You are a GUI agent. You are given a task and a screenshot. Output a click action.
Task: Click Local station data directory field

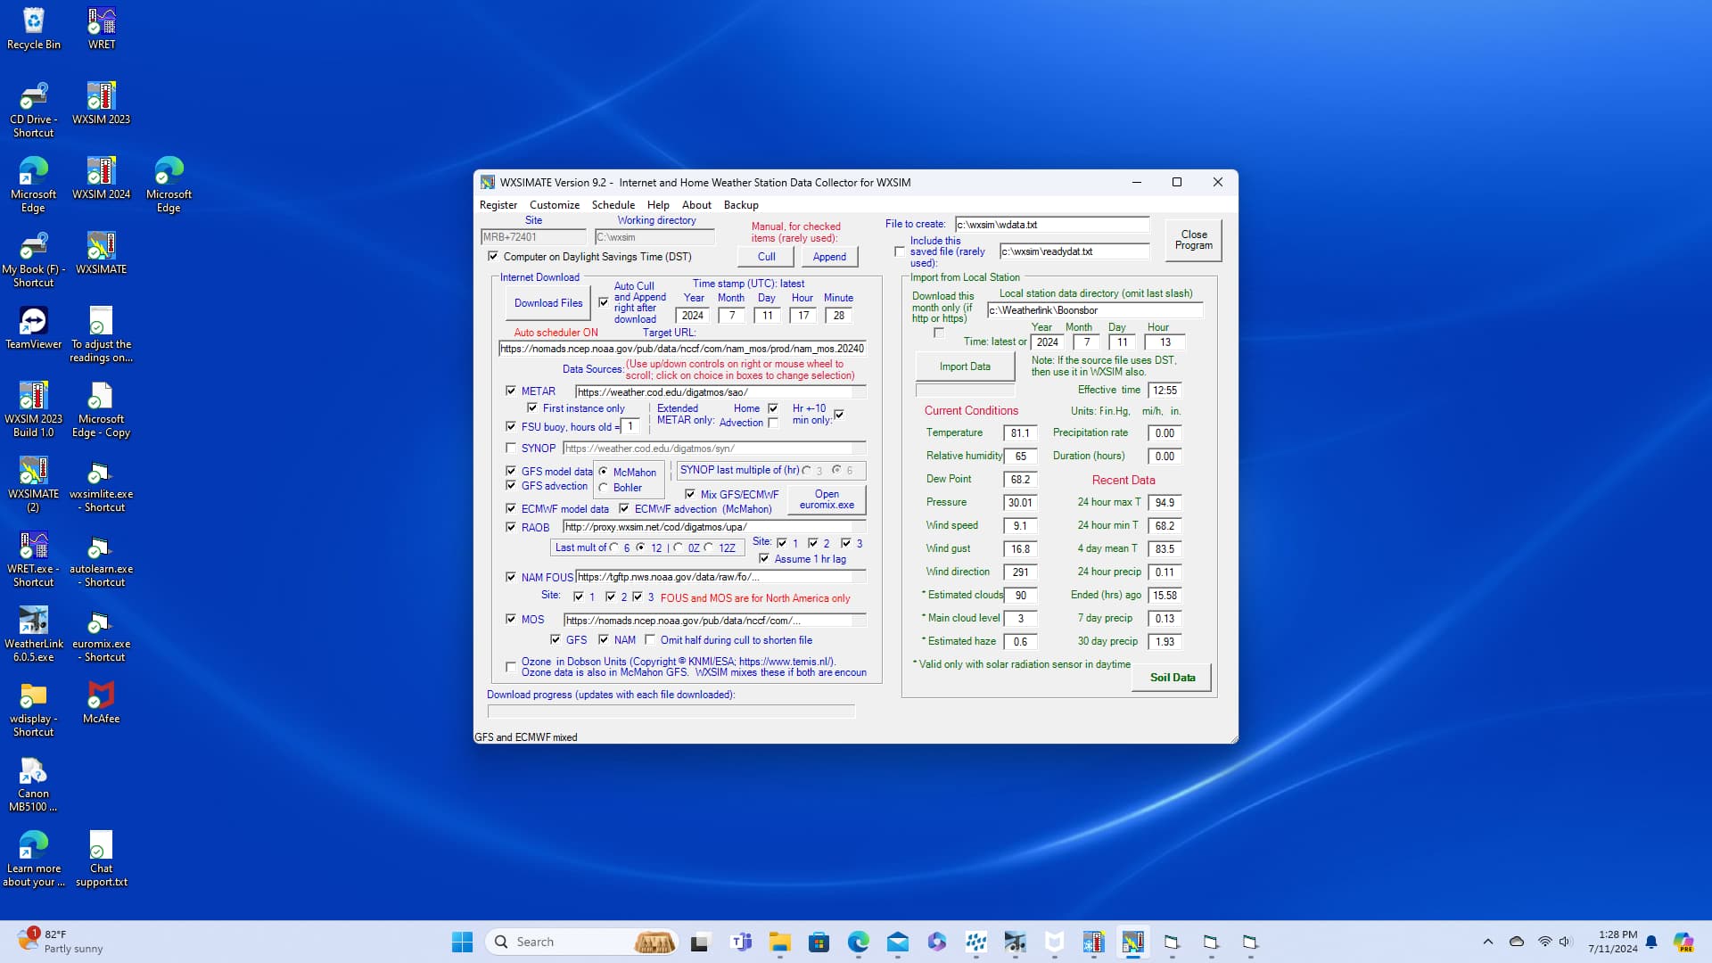(x=1095, y=310)
